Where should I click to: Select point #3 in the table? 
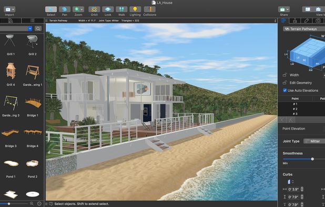(x=295, y=114)
